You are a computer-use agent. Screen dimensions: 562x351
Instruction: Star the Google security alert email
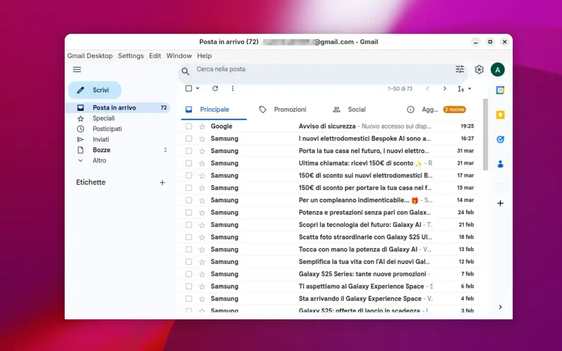(x=202, y=127)
